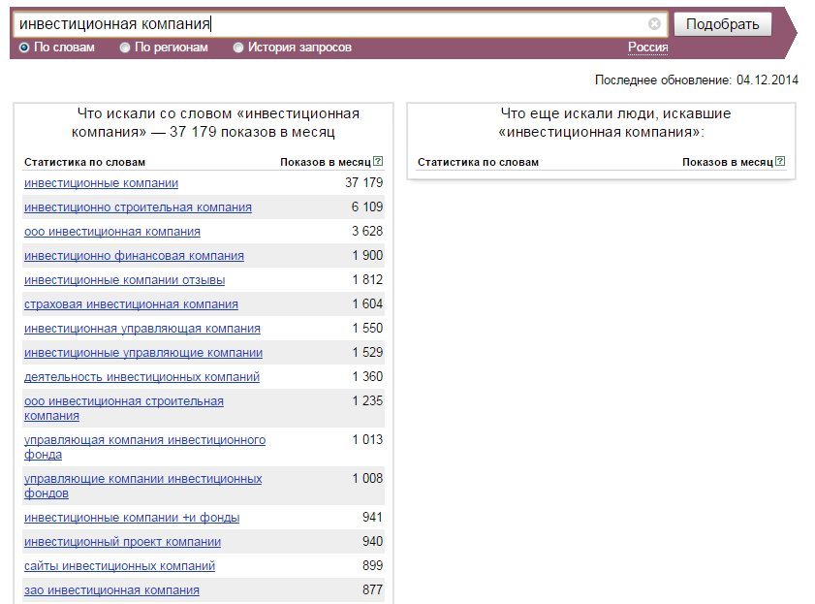
Task: Click the count 6 109
Action: point(367,207)
